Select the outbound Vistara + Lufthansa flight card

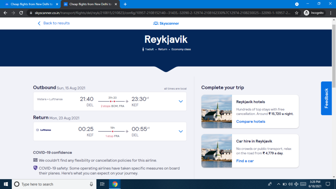click(110, 101)
